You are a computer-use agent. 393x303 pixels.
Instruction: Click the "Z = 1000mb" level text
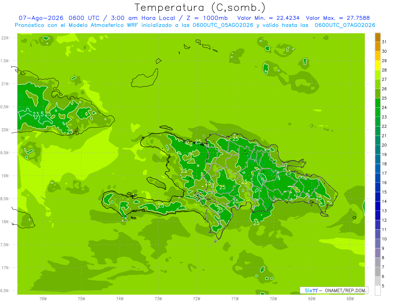tap(207, 18)
